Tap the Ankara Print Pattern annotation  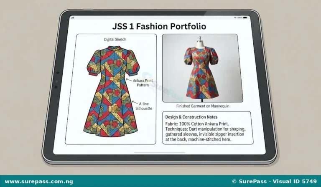click(x=143, y=83)
